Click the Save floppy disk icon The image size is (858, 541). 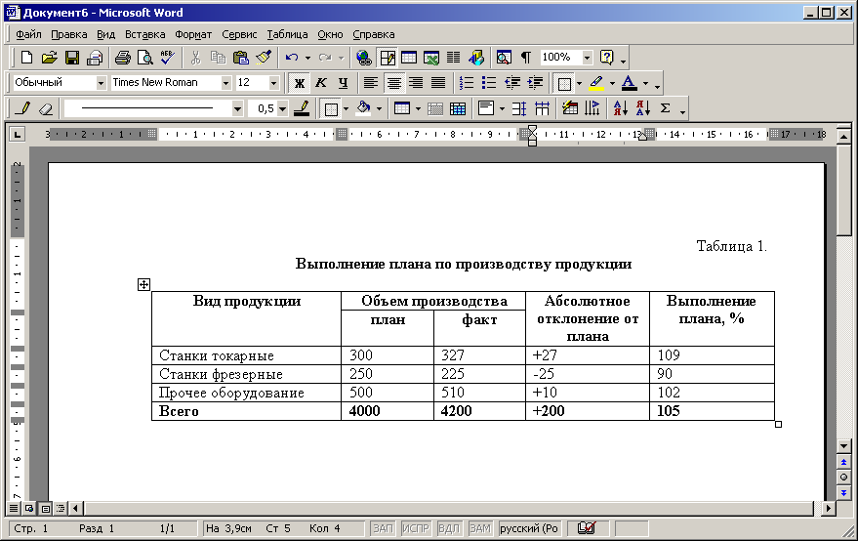tap(72, 57)
